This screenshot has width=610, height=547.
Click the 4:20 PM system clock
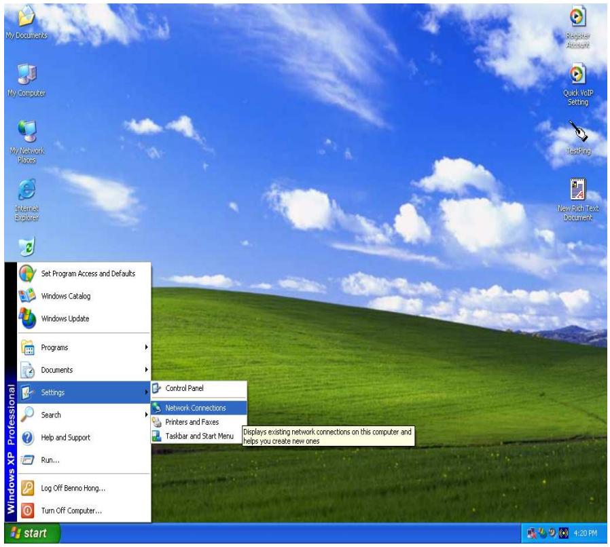coord(585,533)
